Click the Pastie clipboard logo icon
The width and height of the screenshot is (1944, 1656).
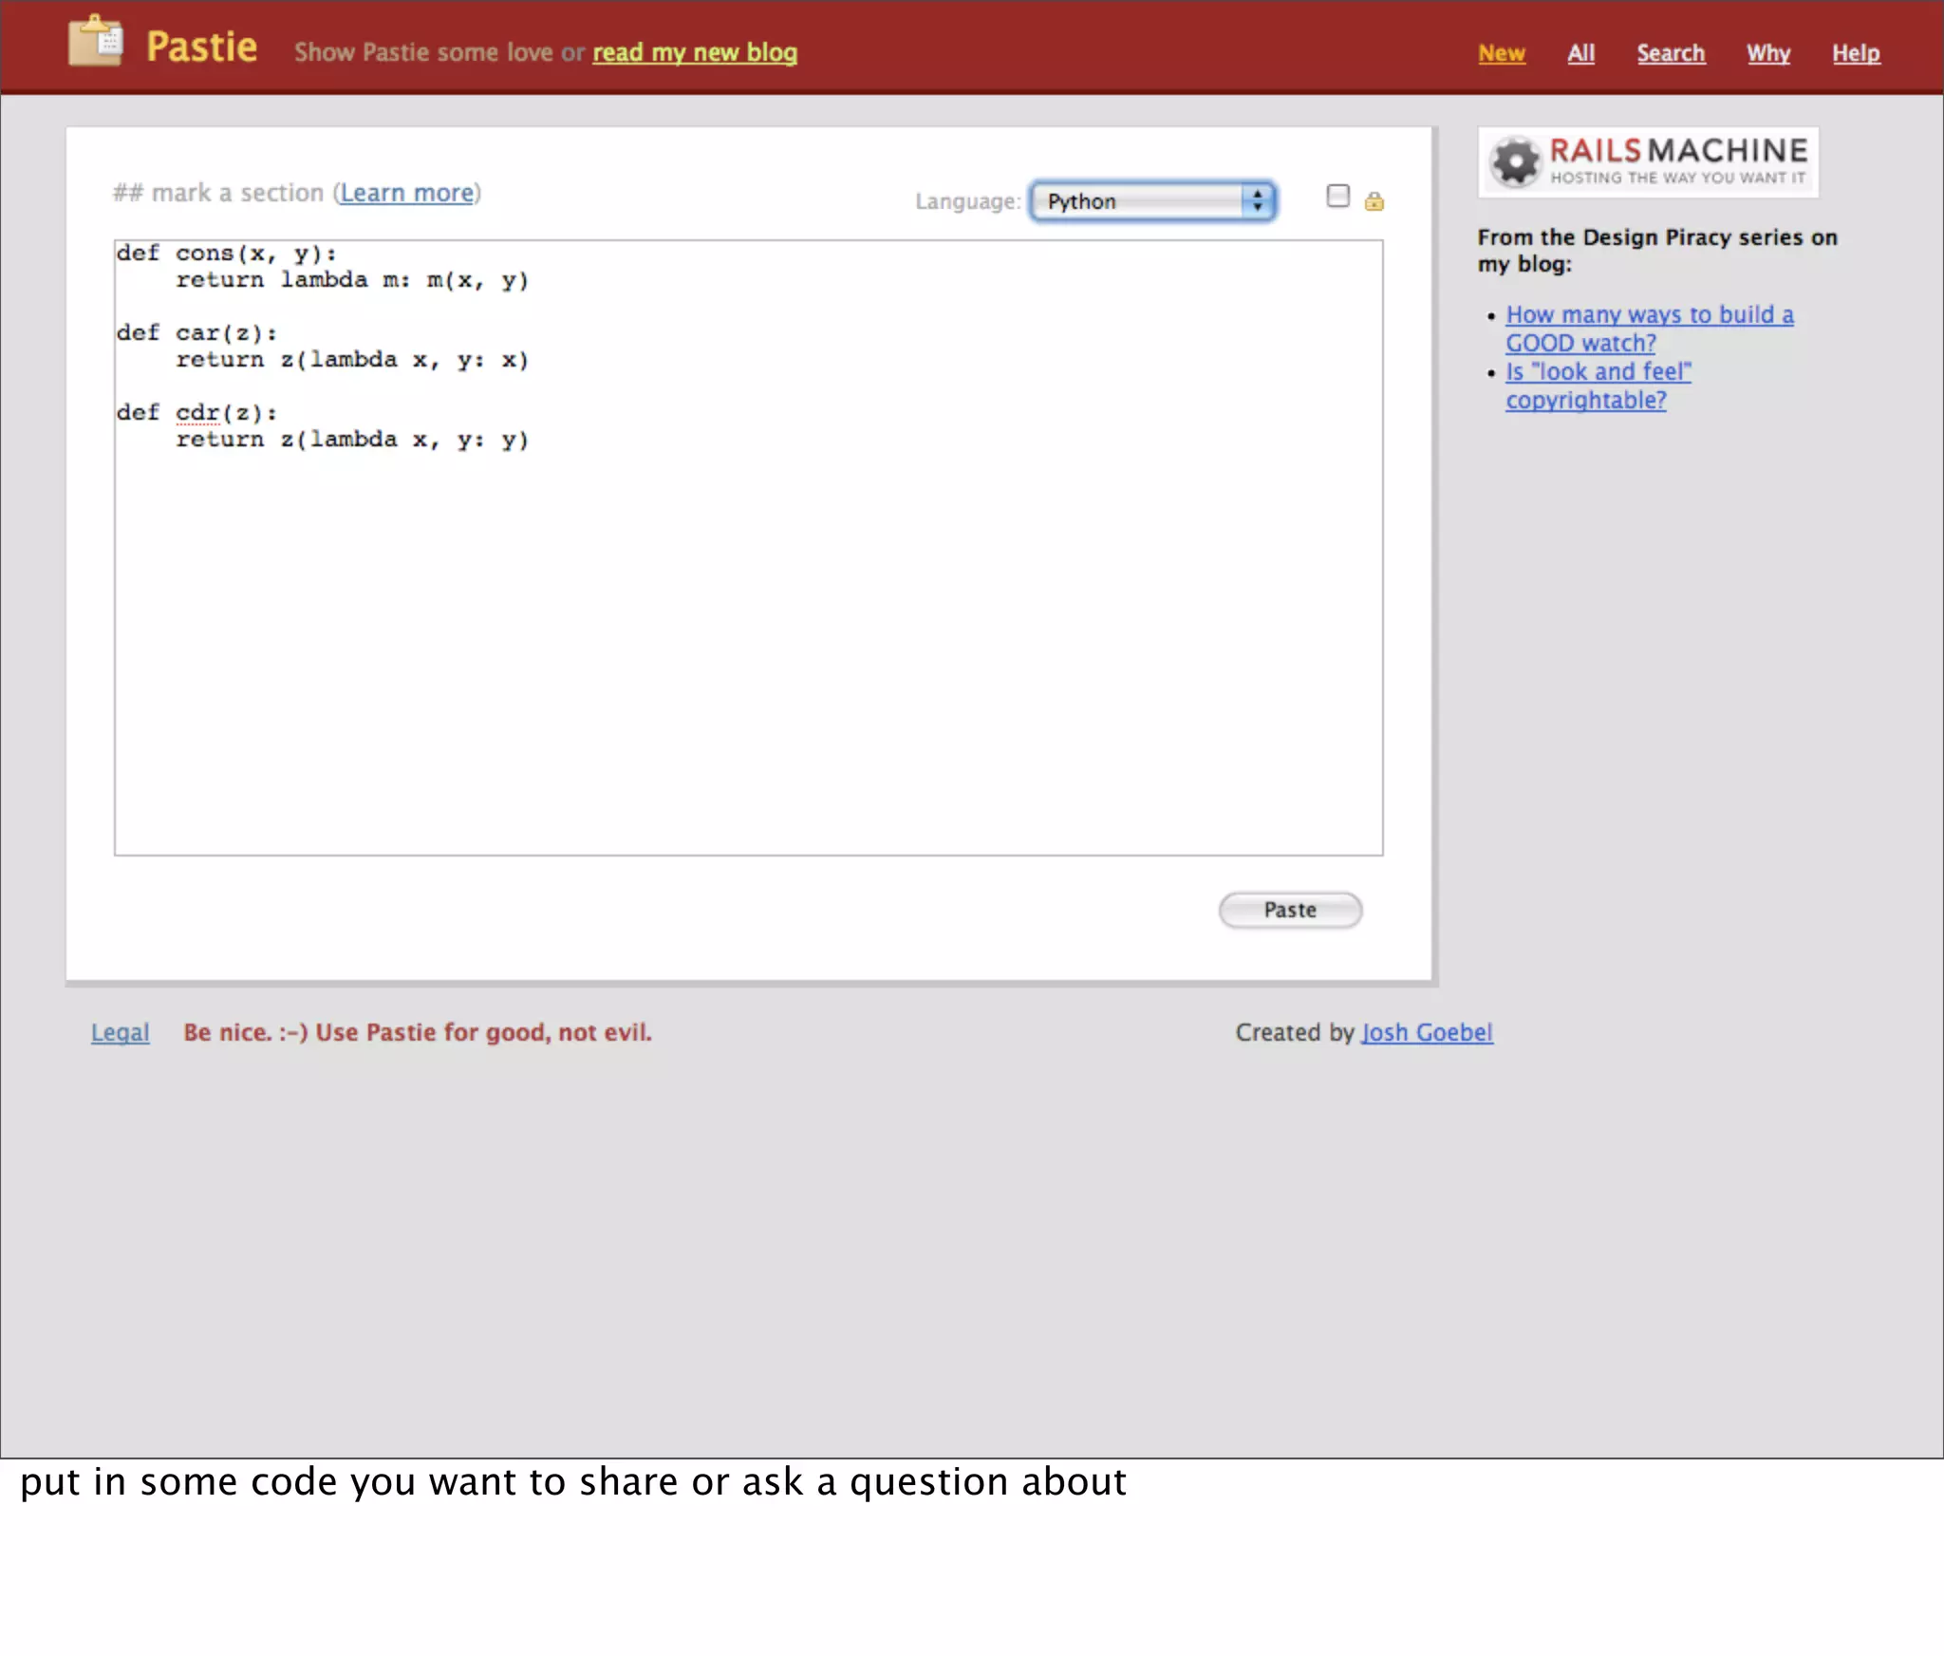point(95,43)
